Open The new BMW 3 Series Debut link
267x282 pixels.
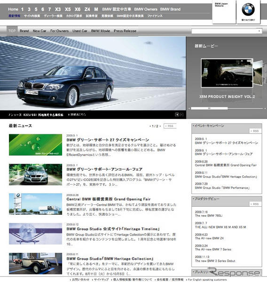215,261
